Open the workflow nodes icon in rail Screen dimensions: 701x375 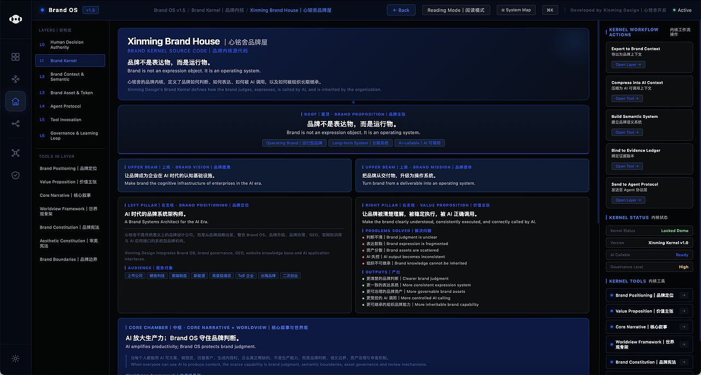tap(15, 79)
